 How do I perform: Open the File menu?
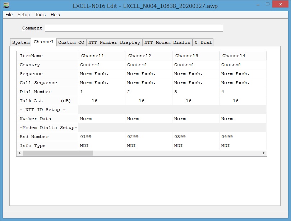tap(9, 15)
